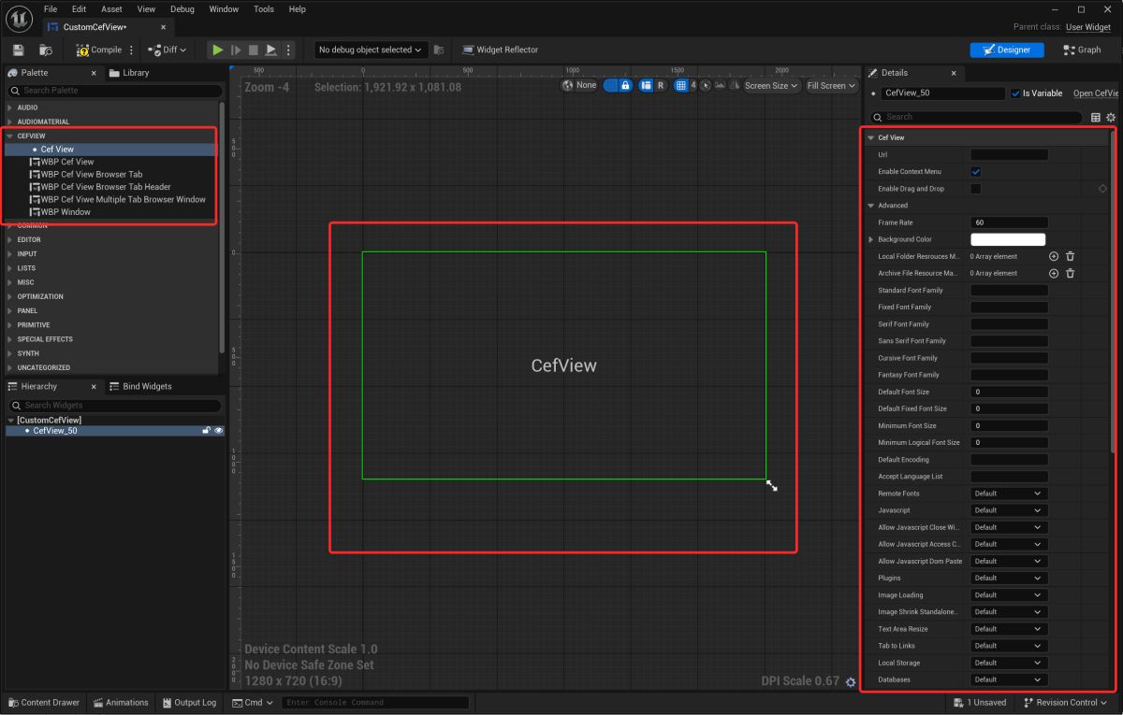The height and width of the screenshot is (715, 1123).
Task: Clear the Archive File Resource array
Action: pos(1070,273)
